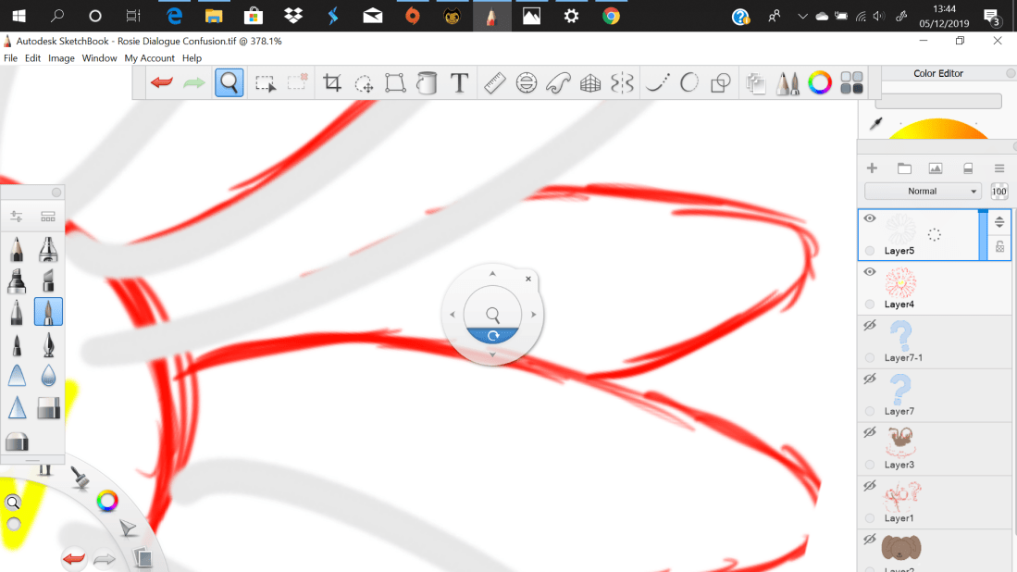Screen dimensions: 1017x572
Task: Show the hidden Layer3
Action: click(869, 431)
